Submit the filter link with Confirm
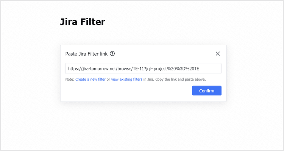The width and height of the screenshot is (284, 151). click(x=207, y=90)
